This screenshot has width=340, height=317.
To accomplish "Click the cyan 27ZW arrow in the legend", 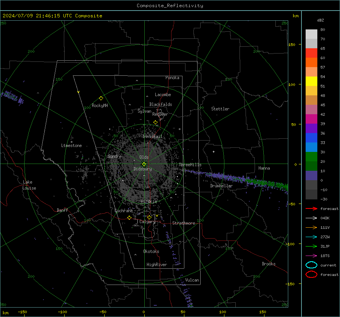I will tap(311, 237).
